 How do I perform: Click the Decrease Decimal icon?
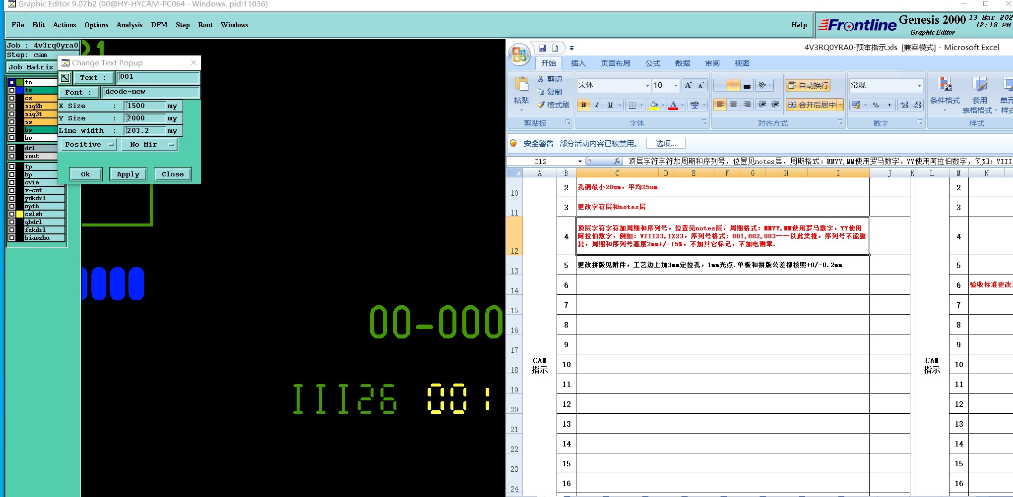917,105
